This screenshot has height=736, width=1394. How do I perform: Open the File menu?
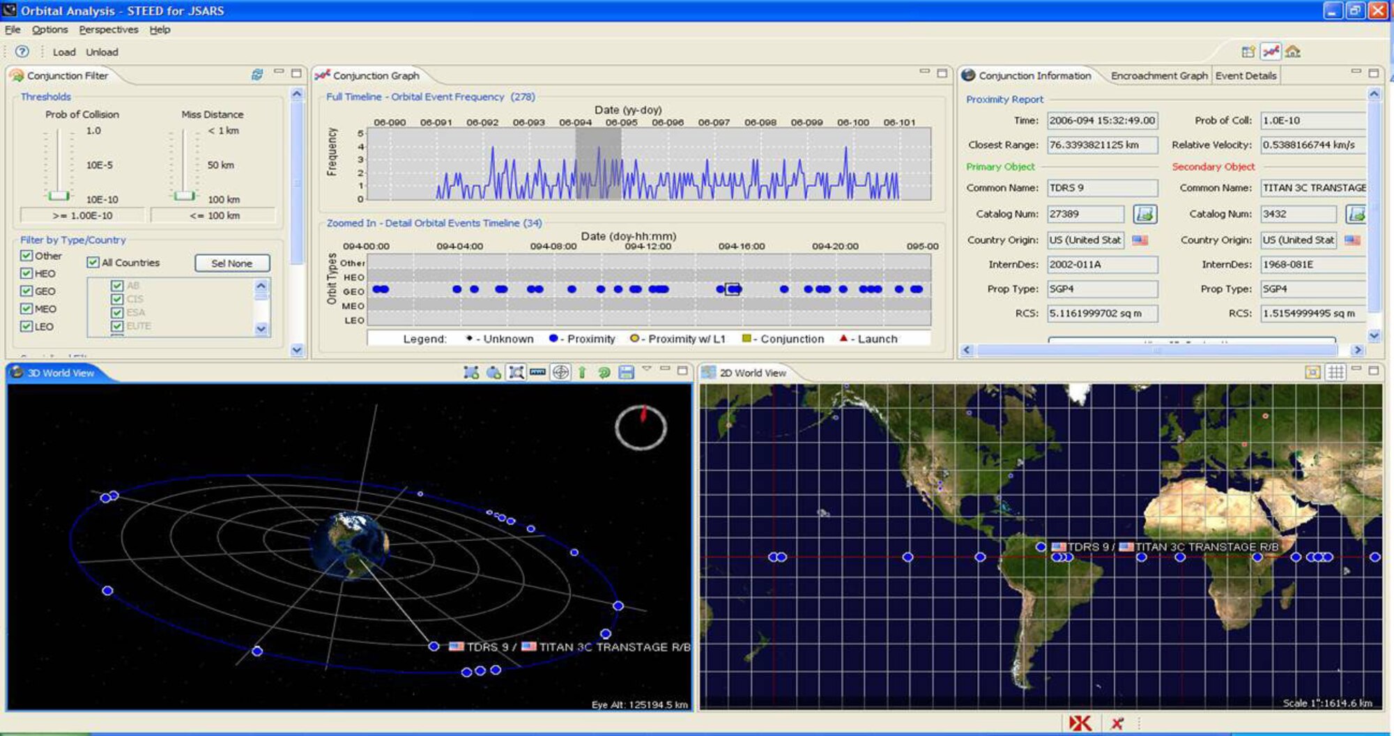pos(13,29)
